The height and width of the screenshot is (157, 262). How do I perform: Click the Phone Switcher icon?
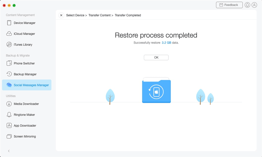(9, 63)
